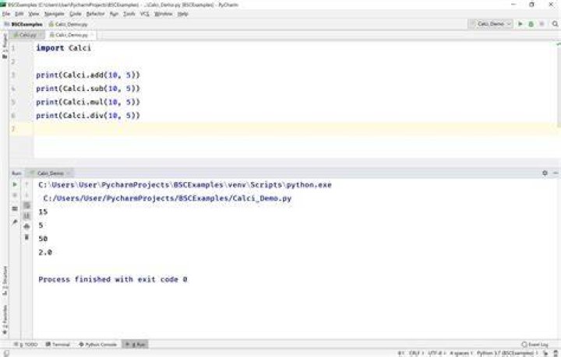The width and height of the screenshot is (561, 357).
Task: Open the View menu
Action: click(34, 14)
